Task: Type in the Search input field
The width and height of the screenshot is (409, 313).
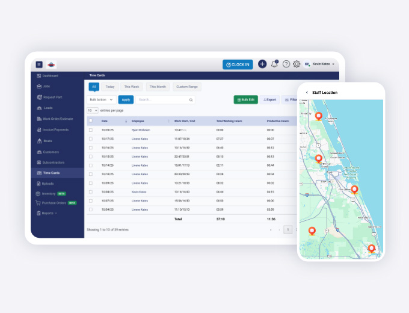Action: [161, 100]
